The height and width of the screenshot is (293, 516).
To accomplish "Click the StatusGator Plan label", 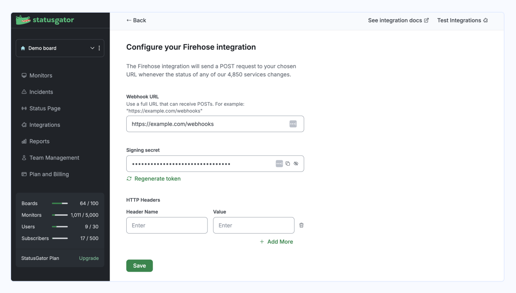I will coord(40,258).
